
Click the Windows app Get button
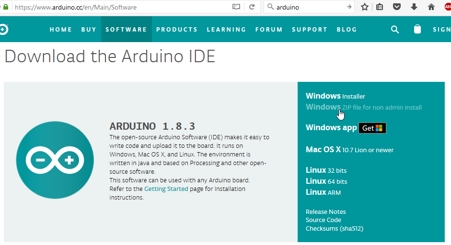click(x=372, y=128)
